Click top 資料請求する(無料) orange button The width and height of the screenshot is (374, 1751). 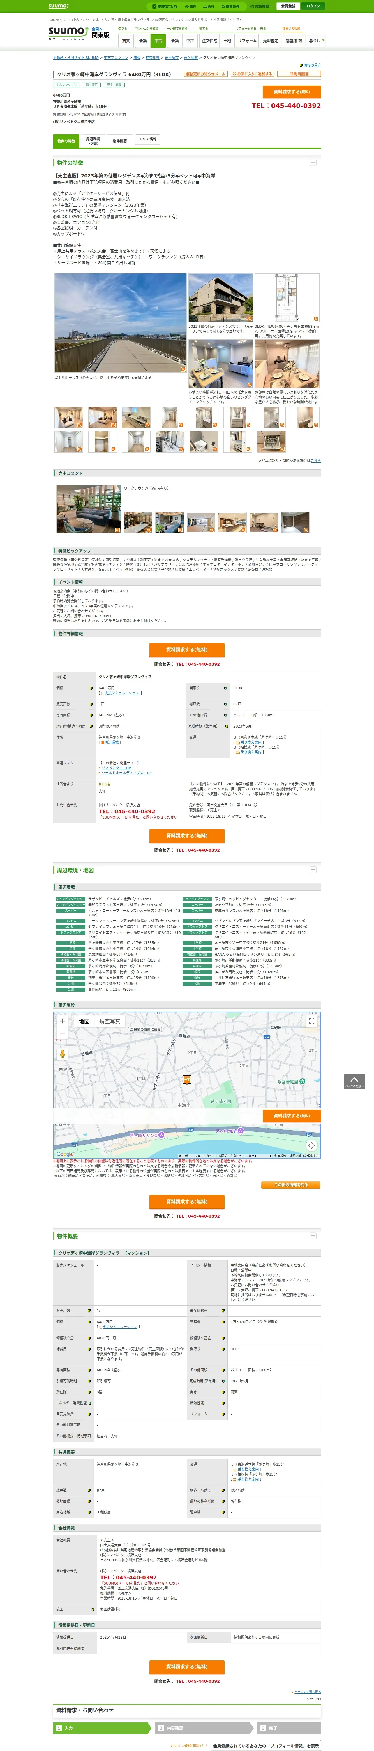point(292,92)
